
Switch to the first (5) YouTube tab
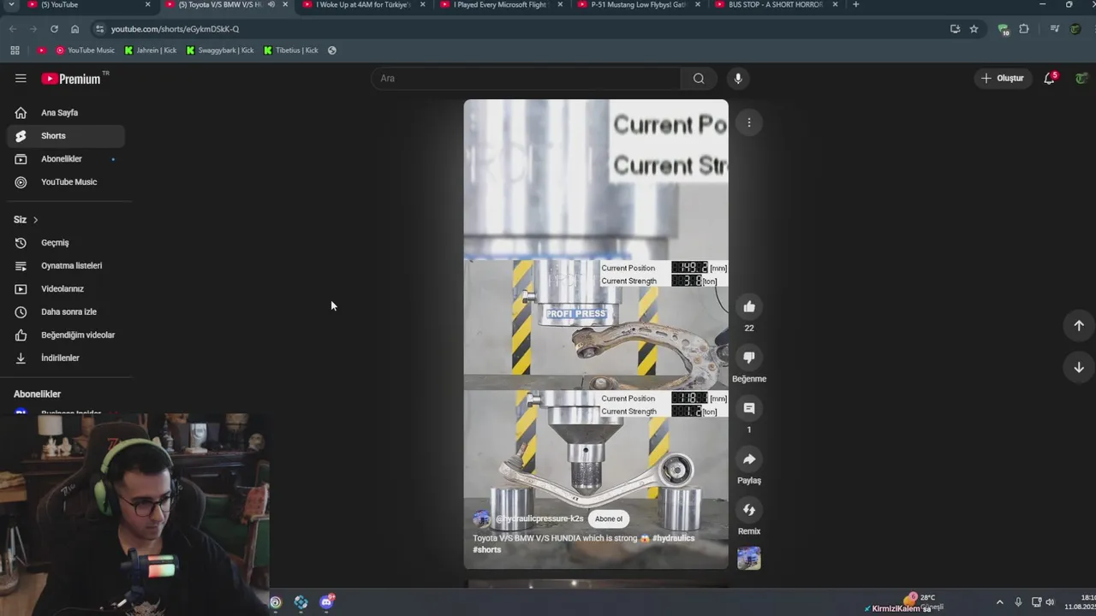tap(89, 5)
